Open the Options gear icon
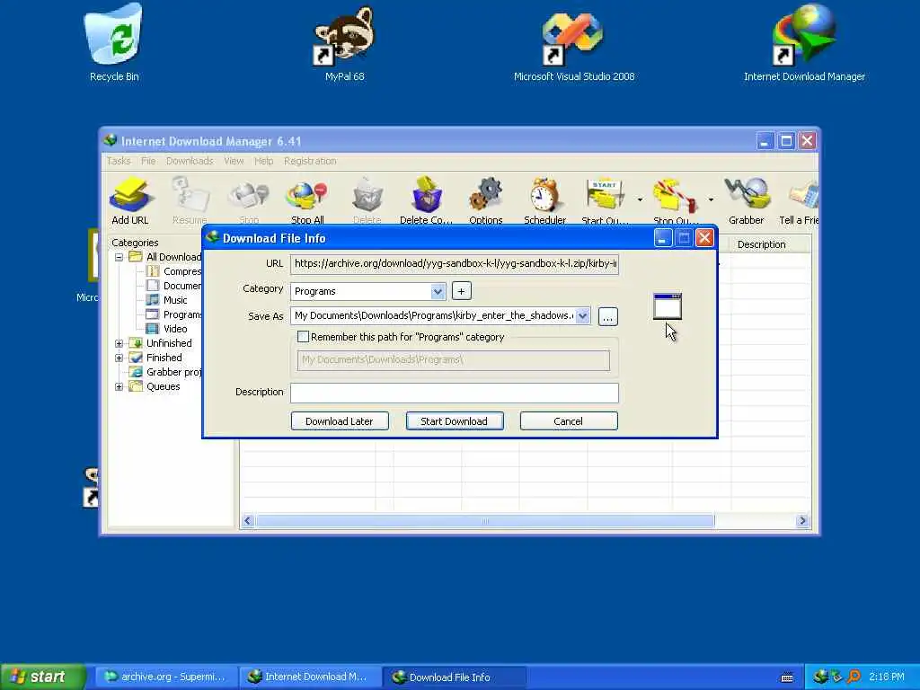The width and height of the screenshot is (920, 690). point(486,200)
